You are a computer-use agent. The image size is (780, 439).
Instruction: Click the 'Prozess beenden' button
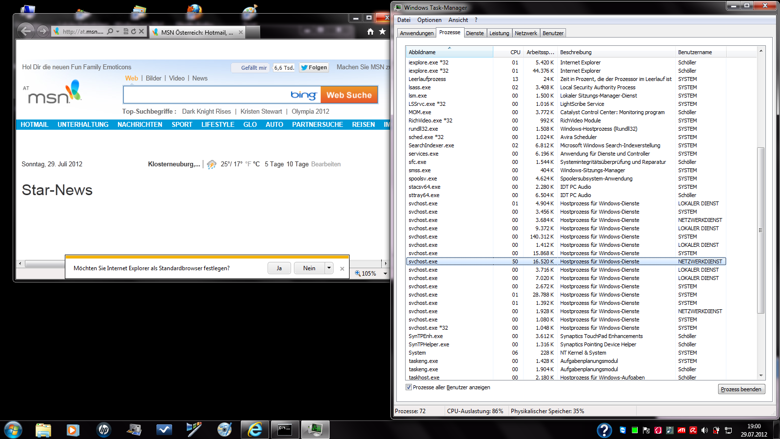[741, 389]
